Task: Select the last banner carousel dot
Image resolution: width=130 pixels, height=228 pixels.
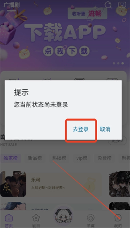Action: pyautogui.click(x=123, y=63)
